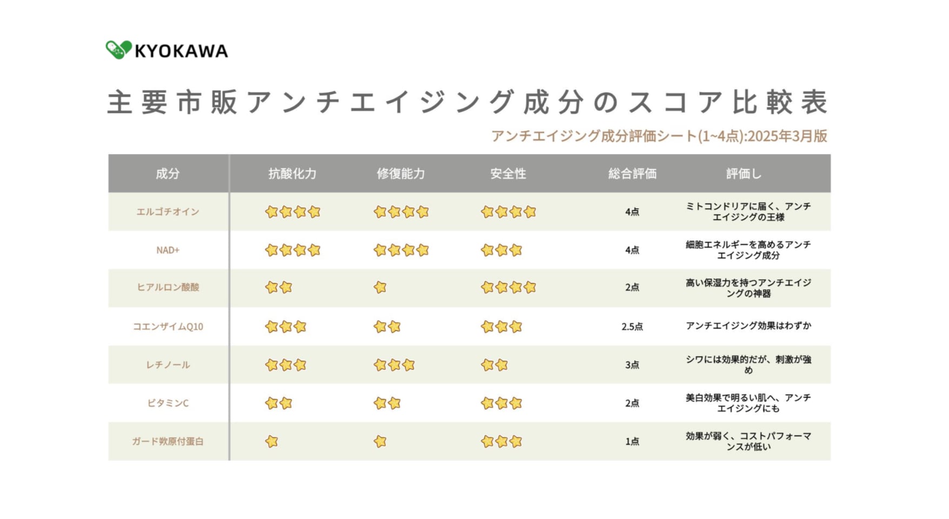Click the 主要市販アンチエイジング成分のスコア比較表 title
The image size is (949, 519).
468,102
